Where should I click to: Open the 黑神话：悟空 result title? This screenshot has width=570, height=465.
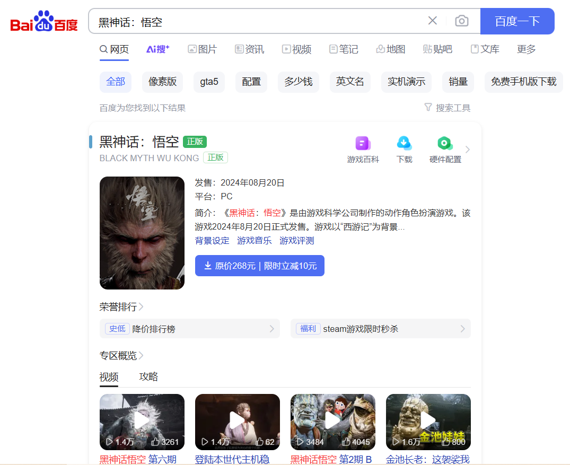pyautogui.click(x=139, y=142)
